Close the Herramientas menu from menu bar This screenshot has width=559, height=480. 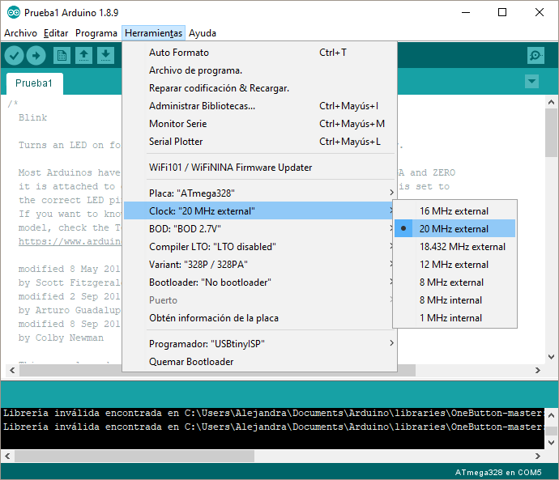tap(153, 33)
